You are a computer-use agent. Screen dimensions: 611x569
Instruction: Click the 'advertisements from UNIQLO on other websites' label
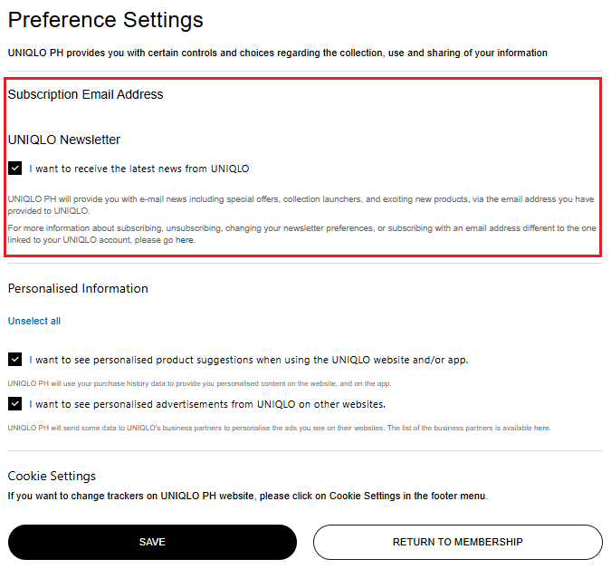tap(207, 404)
